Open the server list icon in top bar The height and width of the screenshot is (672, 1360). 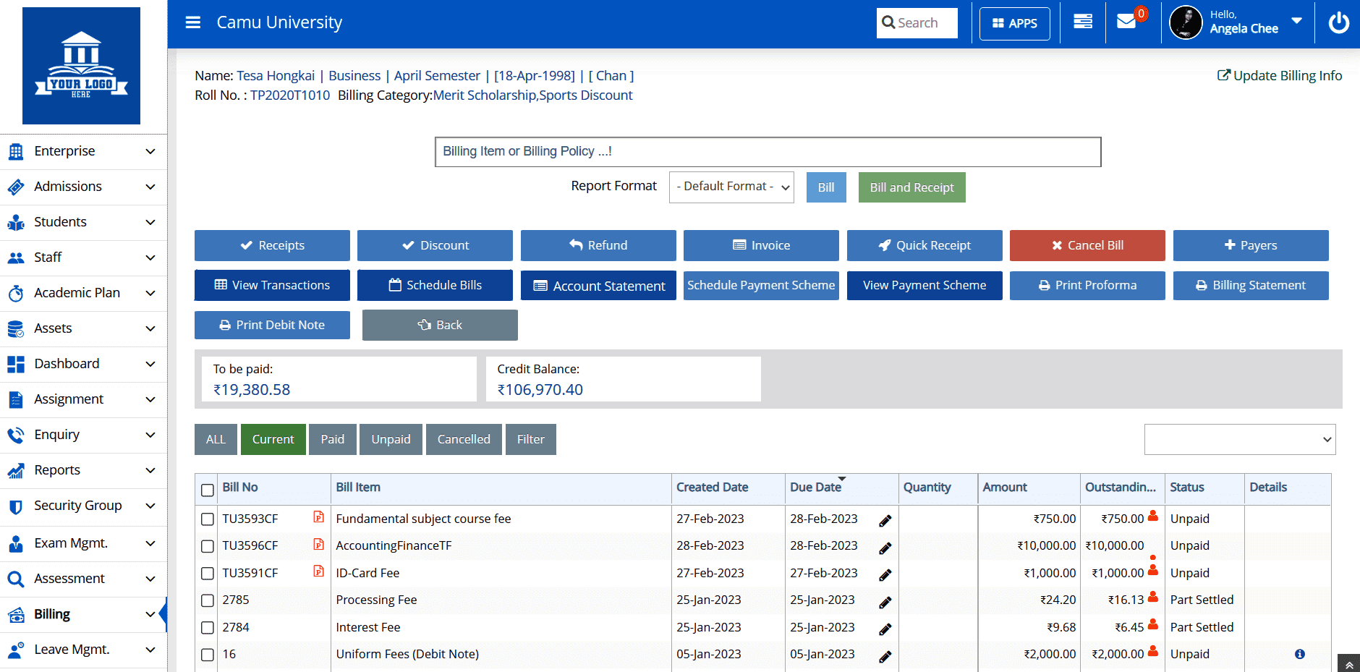[x=1083, y=22]
